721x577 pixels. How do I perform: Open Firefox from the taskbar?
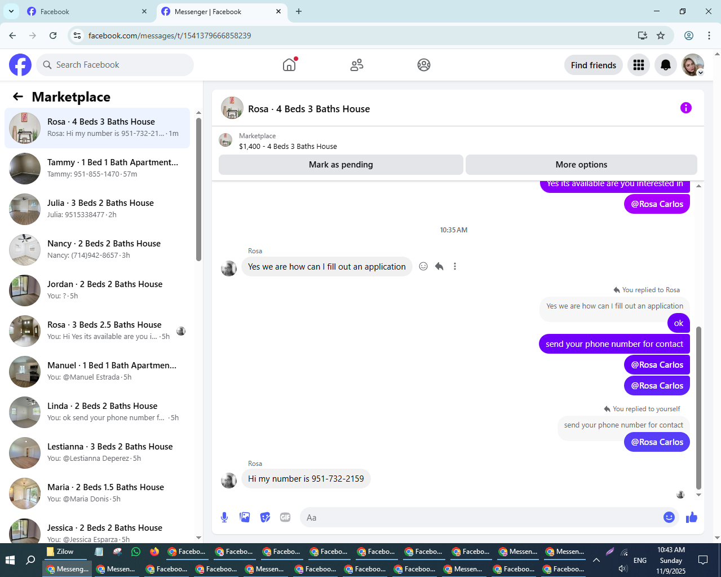[154, 552]
